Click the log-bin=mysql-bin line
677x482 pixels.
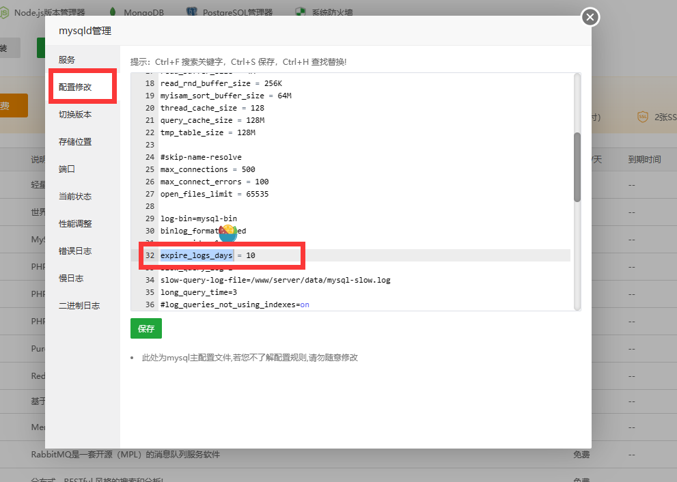point(199,218)
